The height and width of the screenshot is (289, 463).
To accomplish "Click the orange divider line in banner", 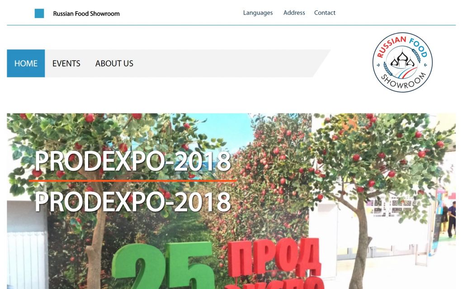I will point(132,181).
